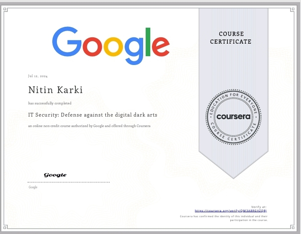Click the "COURSE CERTIFICATE" ribbon heading
Screen dimensions: 301x234
tap(231, 38)
